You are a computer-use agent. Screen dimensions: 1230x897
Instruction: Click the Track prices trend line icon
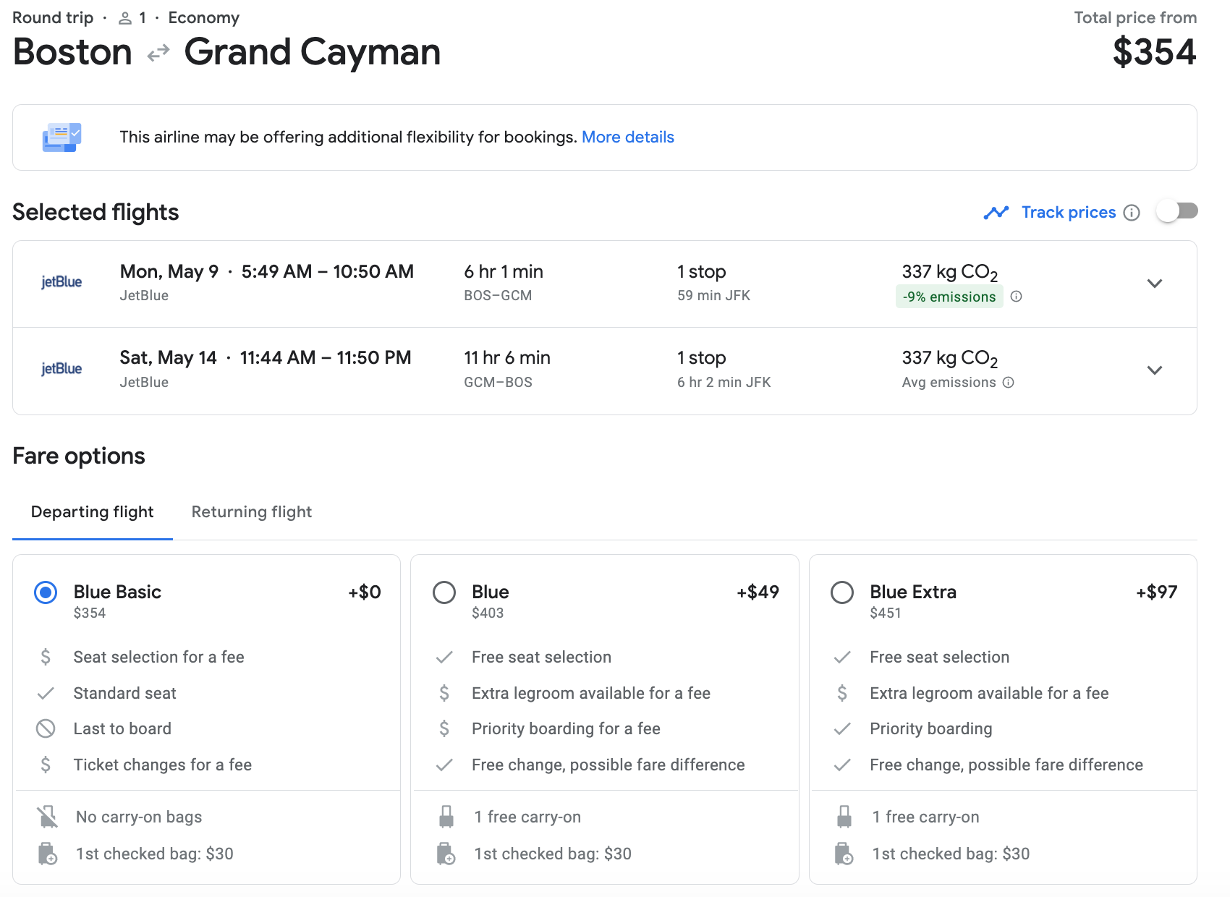(x=996, y=213)
